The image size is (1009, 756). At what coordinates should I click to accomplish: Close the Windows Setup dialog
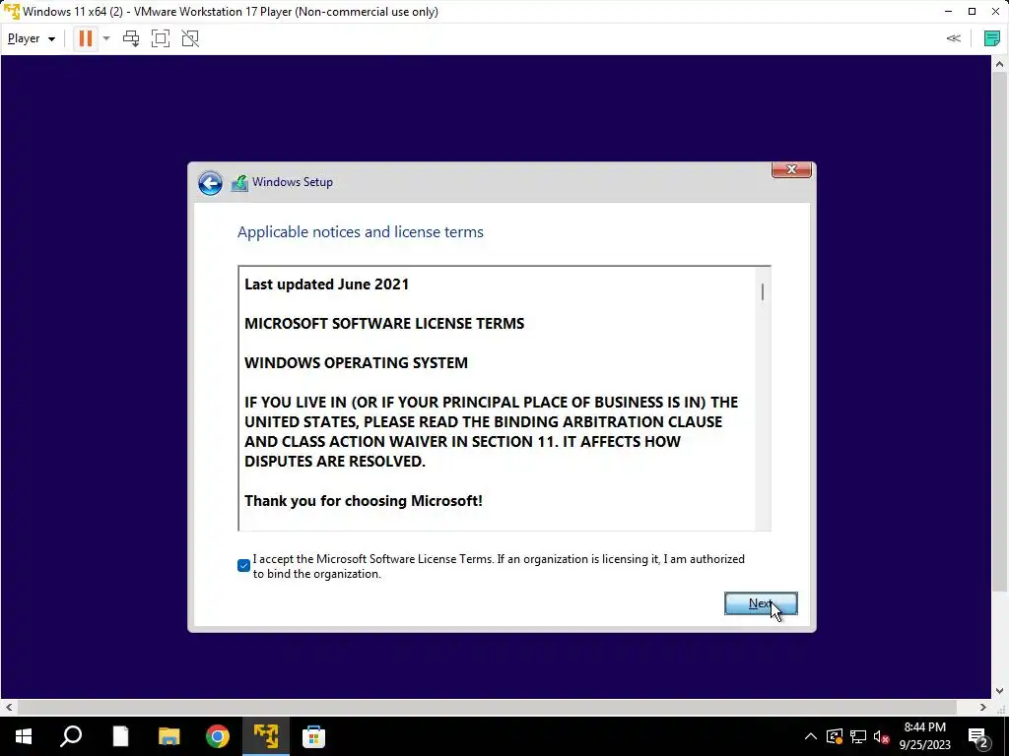click(791, 169)
